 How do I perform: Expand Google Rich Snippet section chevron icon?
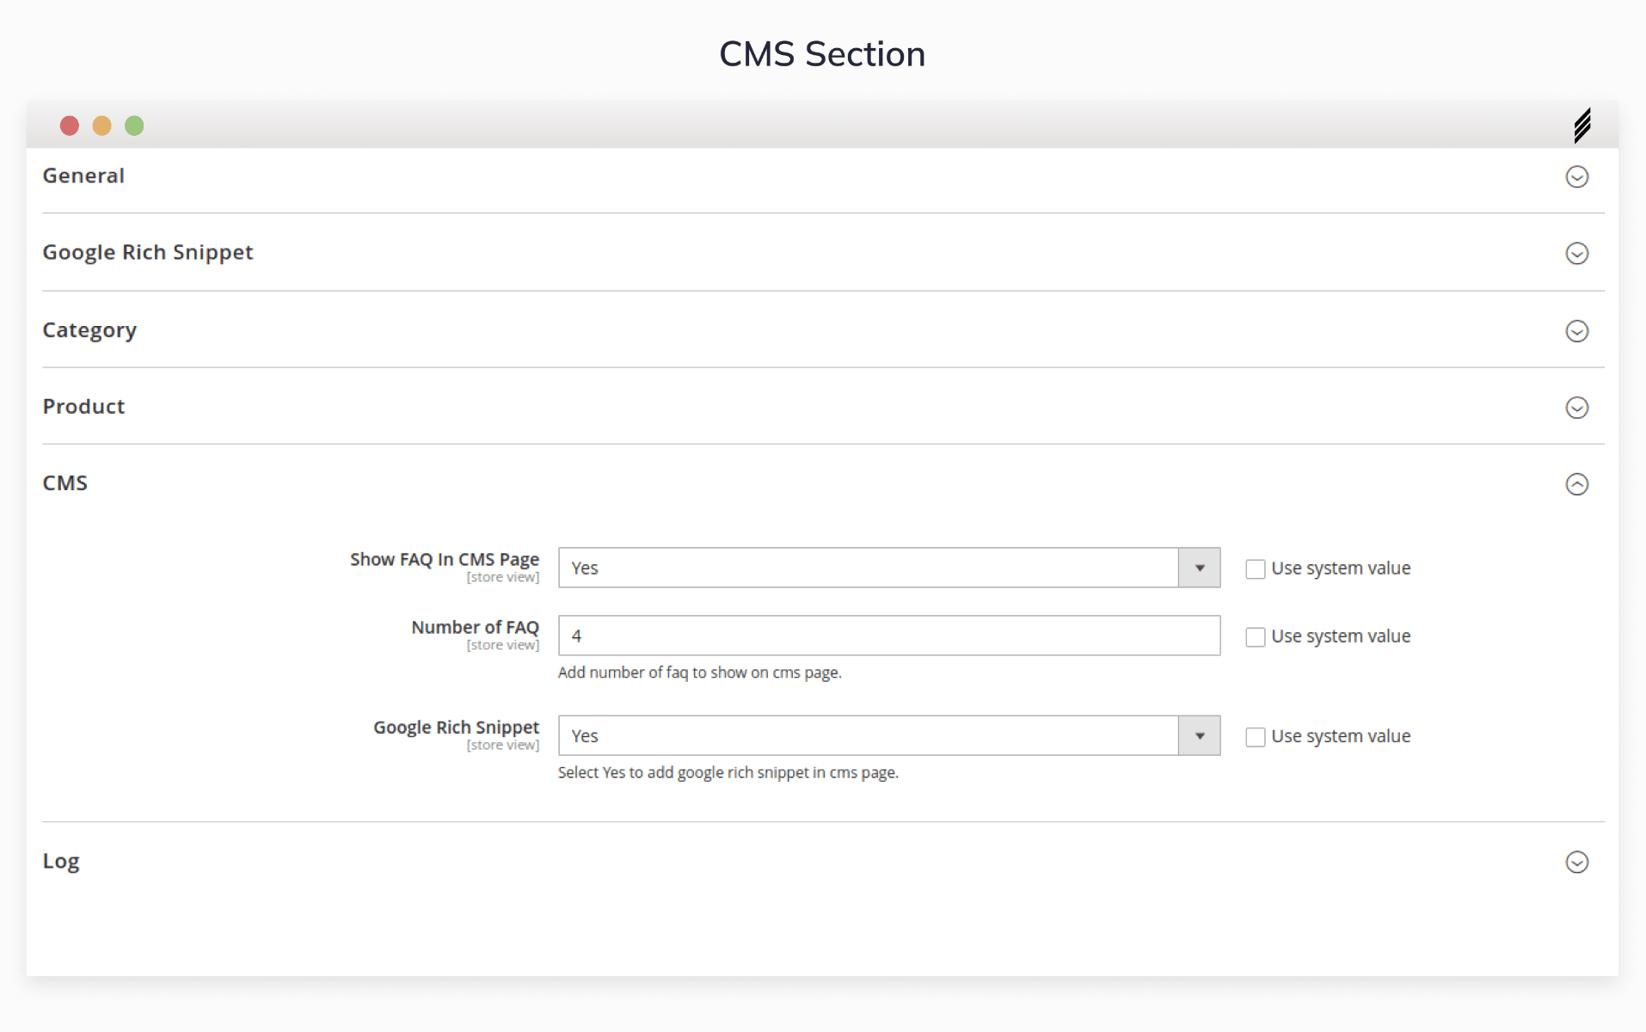coord(1576,253)
